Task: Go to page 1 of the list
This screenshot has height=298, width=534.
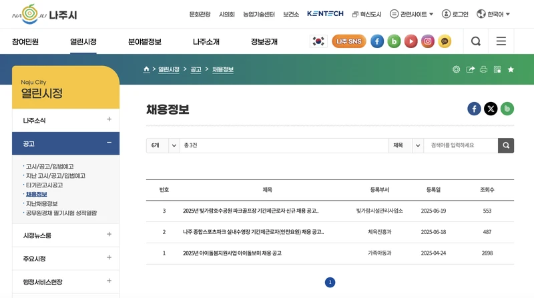Action: click(330, 283)
